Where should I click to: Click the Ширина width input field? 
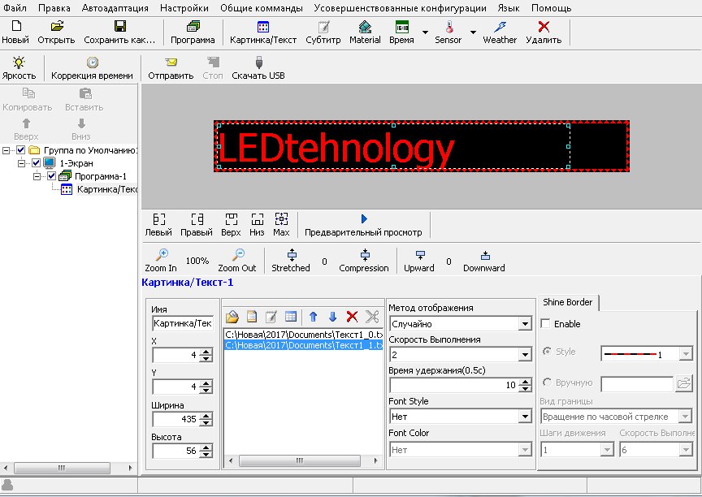(175, 420)
